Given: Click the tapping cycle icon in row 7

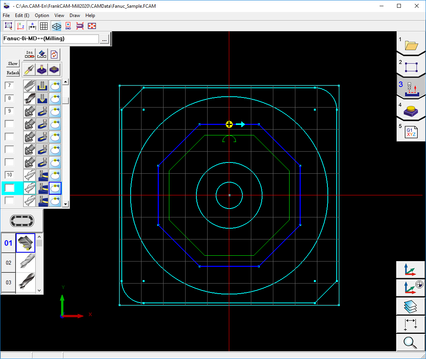Looking at the screenshot, I should tap(42, 85).
